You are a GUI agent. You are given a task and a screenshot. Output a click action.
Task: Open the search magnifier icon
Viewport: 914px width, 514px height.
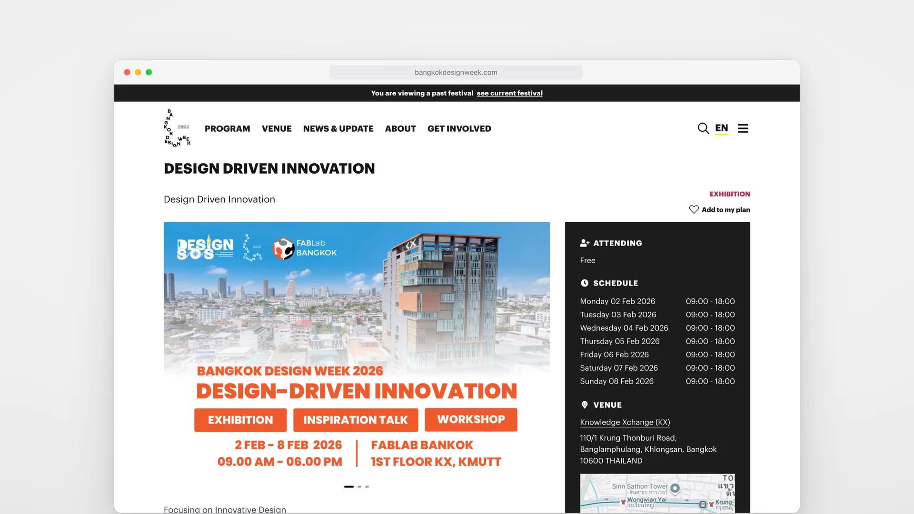[x=703, y=128]
